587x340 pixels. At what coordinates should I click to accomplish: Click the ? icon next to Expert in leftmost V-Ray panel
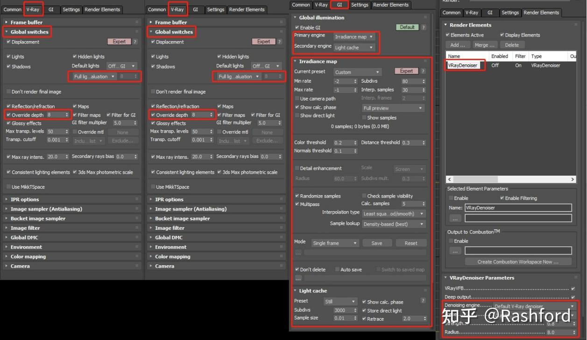click(135, 42)
